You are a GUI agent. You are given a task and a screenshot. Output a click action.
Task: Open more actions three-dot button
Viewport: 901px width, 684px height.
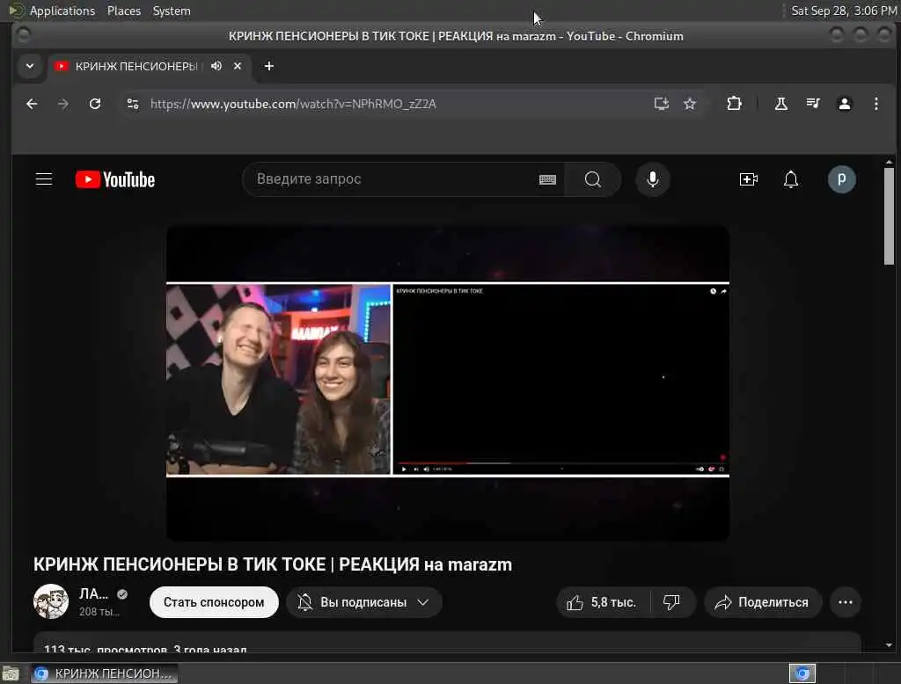tap(845, 602)
